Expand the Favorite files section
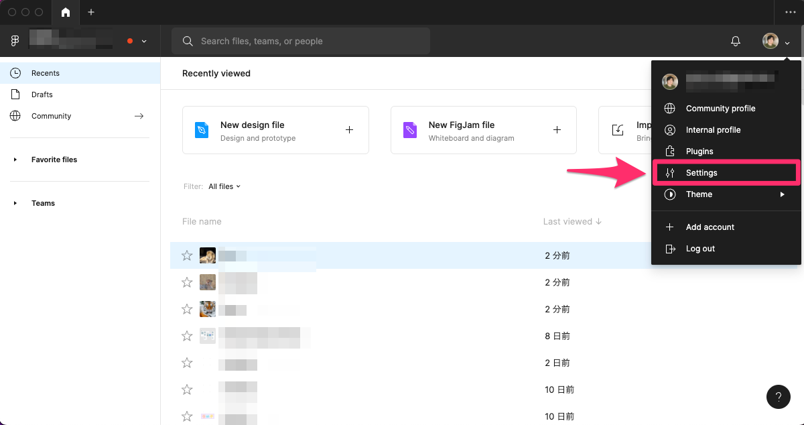Screen dimensions: 804x425 [15, 160]
